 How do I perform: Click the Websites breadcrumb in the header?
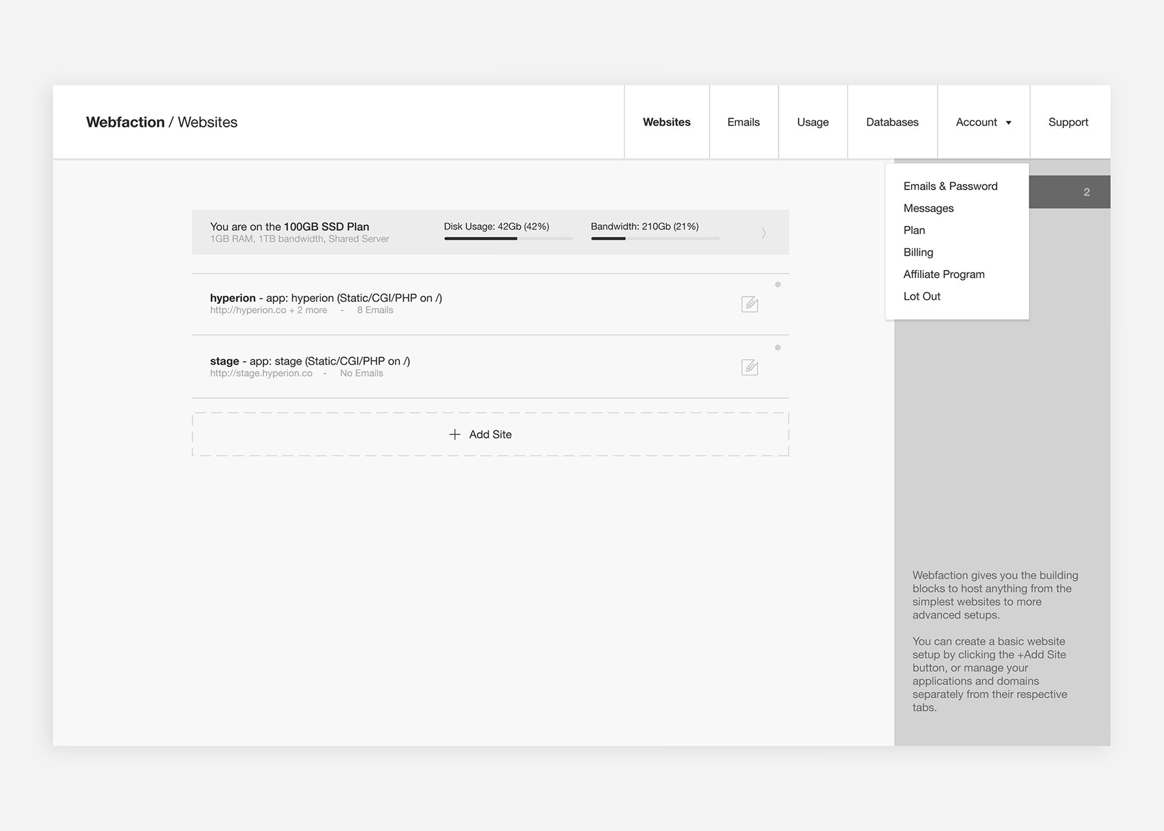(x=208, y=122)
